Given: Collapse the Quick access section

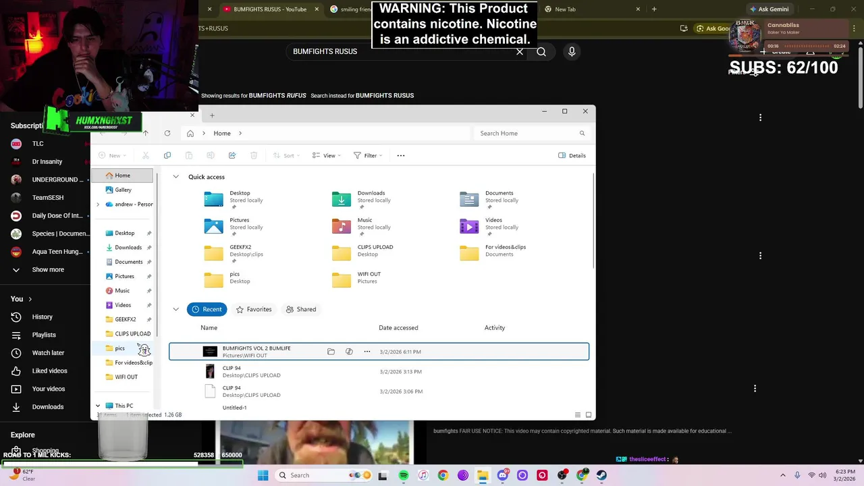Looking at the screenshot, I should (175, 177).
